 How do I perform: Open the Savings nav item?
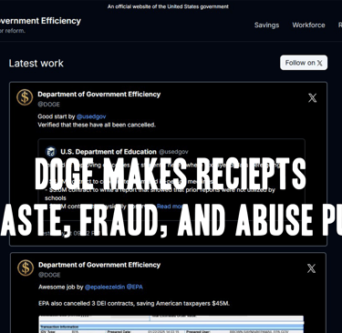266,25
